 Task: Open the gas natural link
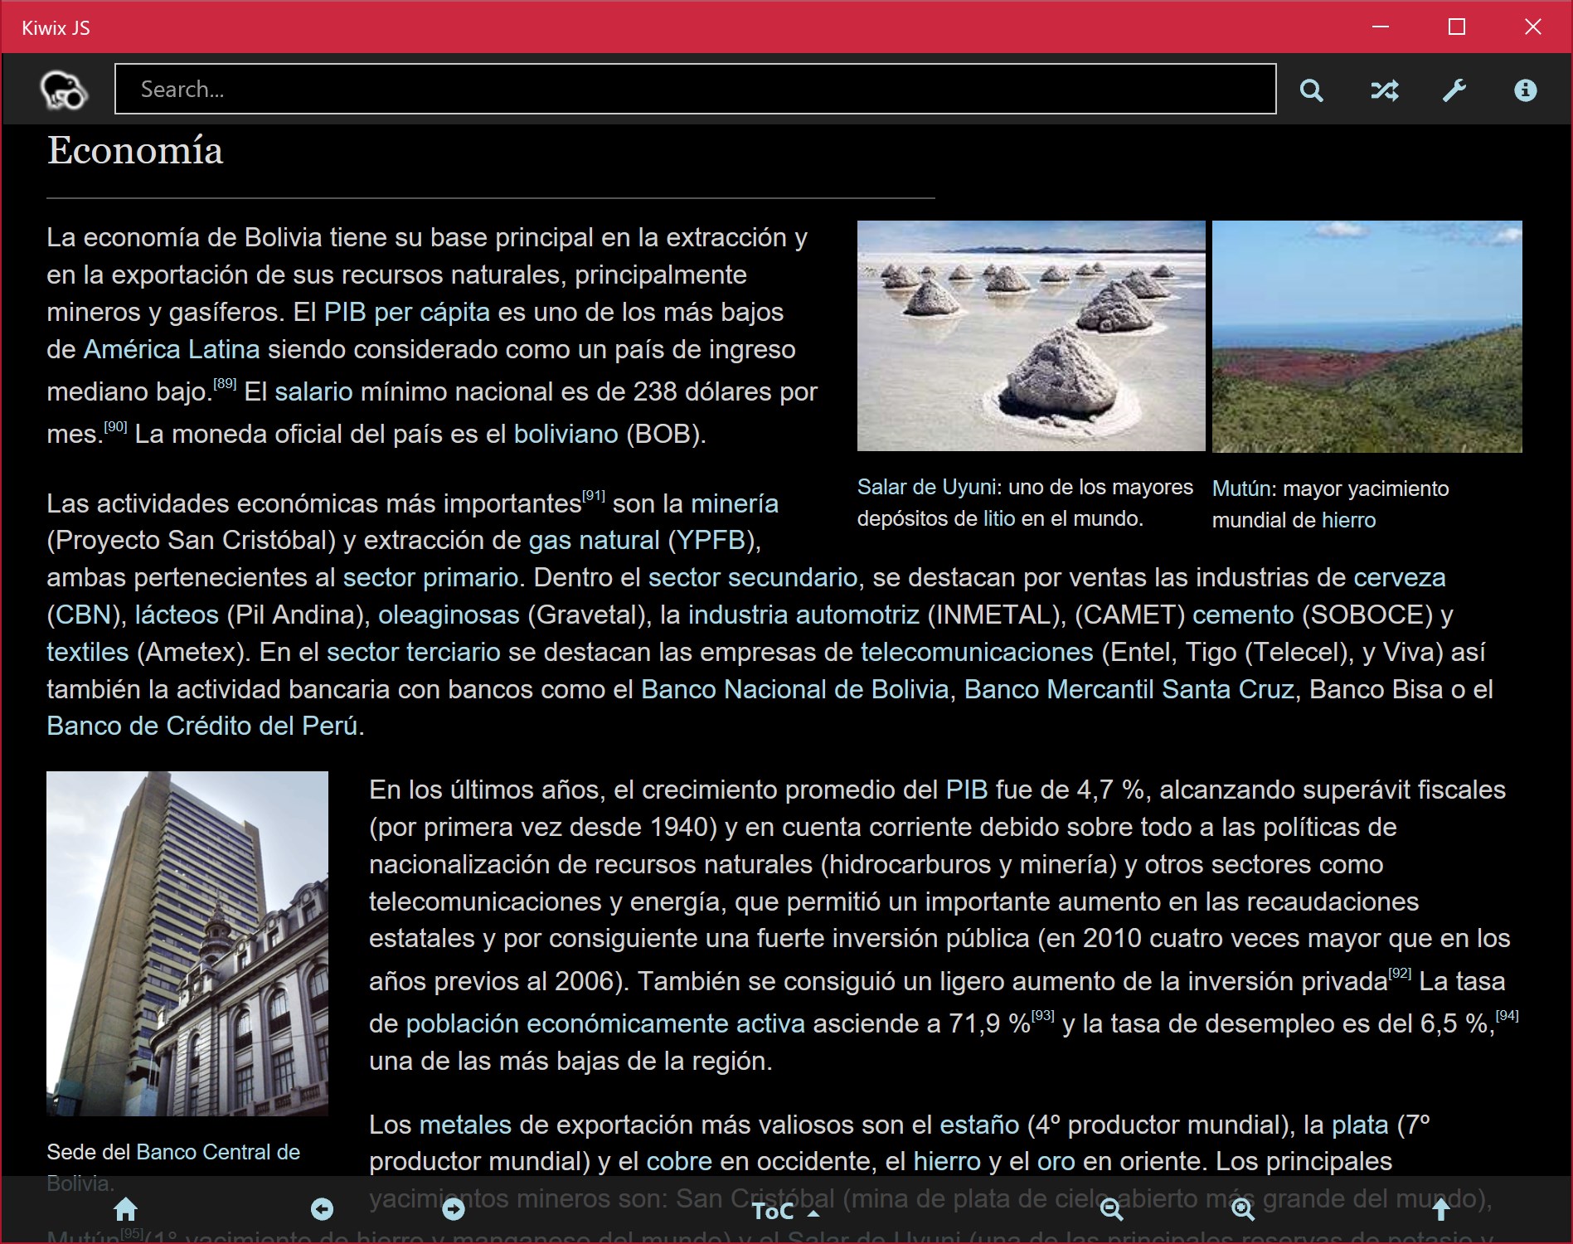click(x=591, y=539)
